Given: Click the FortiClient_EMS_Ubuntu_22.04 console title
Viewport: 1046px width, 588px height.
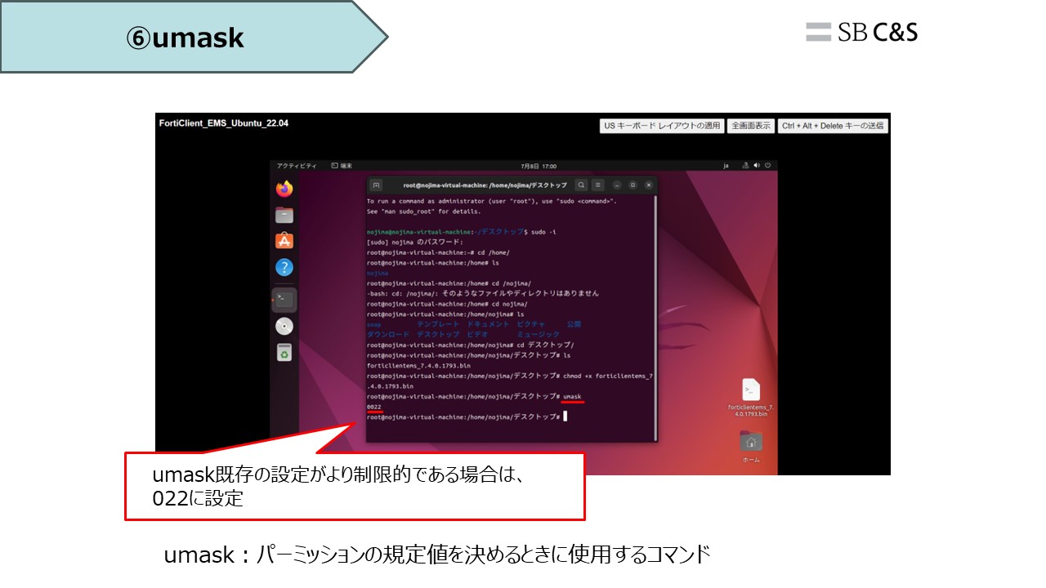Looking at the screenshot, I should 224,123.
